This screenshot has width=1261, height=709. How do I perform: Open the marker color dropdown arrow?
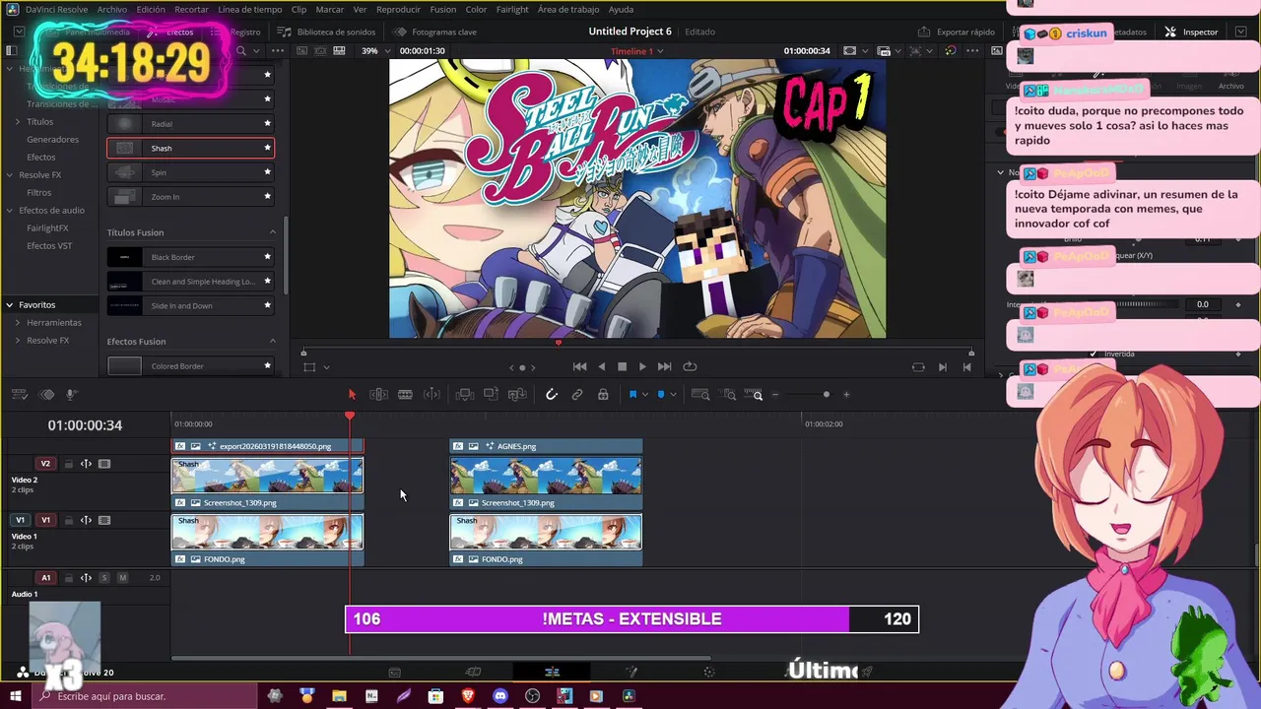(674, 395)
